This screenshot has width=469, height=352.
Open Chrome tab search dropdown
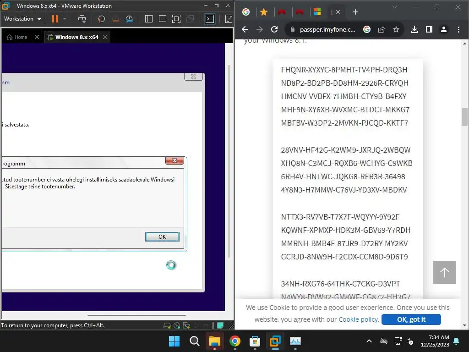tap(395, 6)
